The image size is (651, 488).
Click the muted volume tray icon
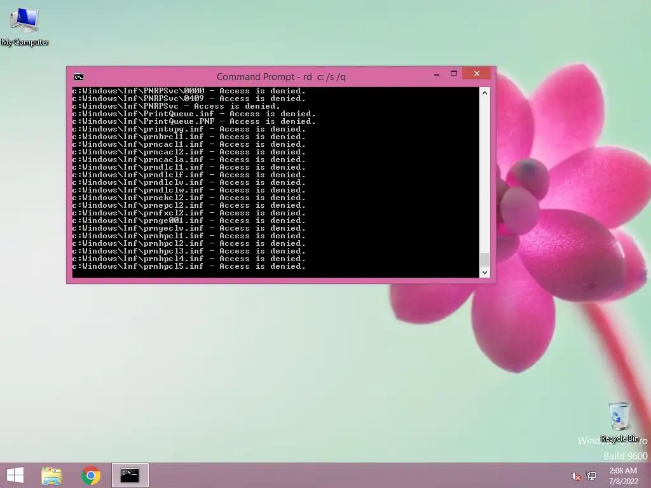pos(575,476)
